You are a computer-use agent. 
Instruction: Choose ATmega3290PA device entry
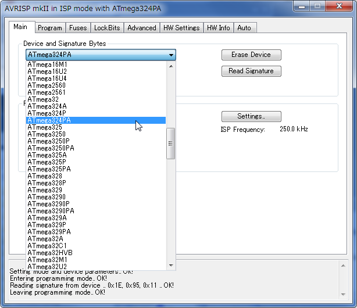(96, 211)
